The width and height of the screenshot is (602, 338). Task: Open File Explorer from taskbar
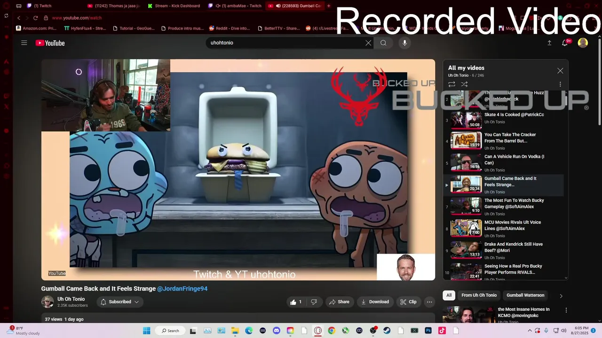pos(235,330)
